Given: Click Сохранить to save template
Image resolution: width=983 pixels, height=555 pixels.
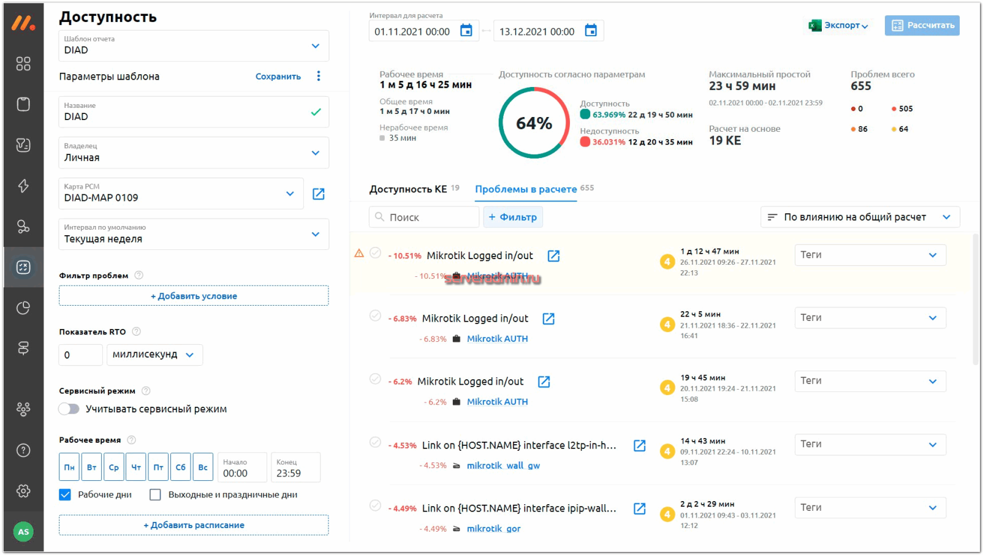Looking at the screenshot, I should (278, 77).
